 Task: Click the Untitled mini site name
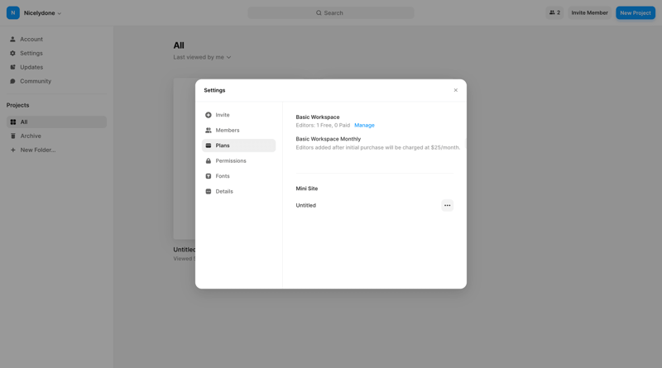coord(305,206)
